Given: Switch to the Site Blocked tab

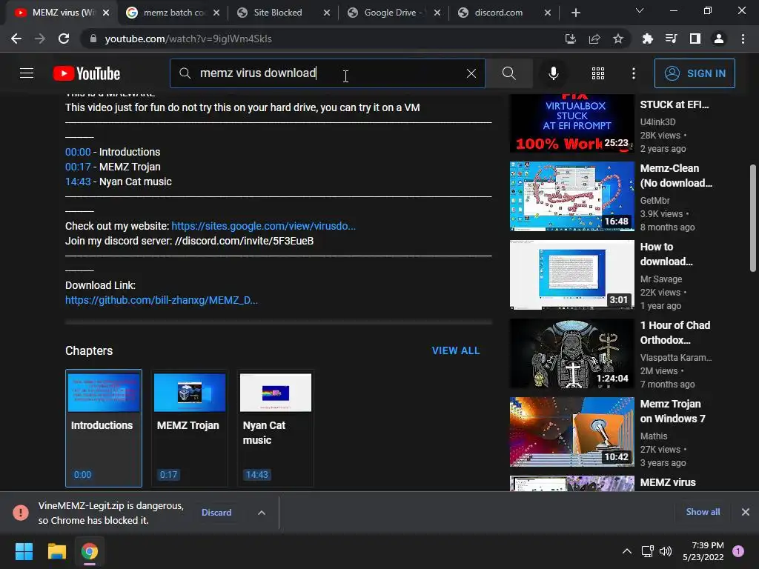Looking at the screenshot, I should [277, 13].
